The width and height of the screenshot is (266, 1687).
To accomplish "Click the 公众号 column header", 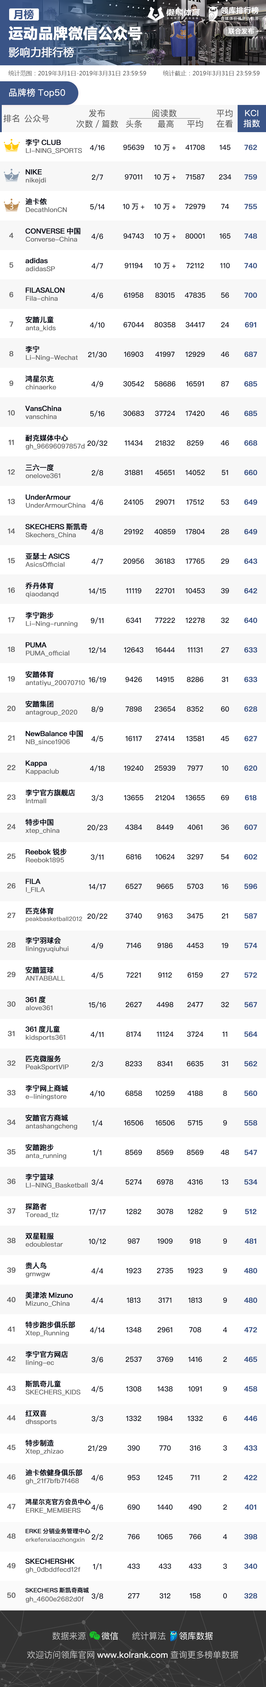I will coord(37,119).
